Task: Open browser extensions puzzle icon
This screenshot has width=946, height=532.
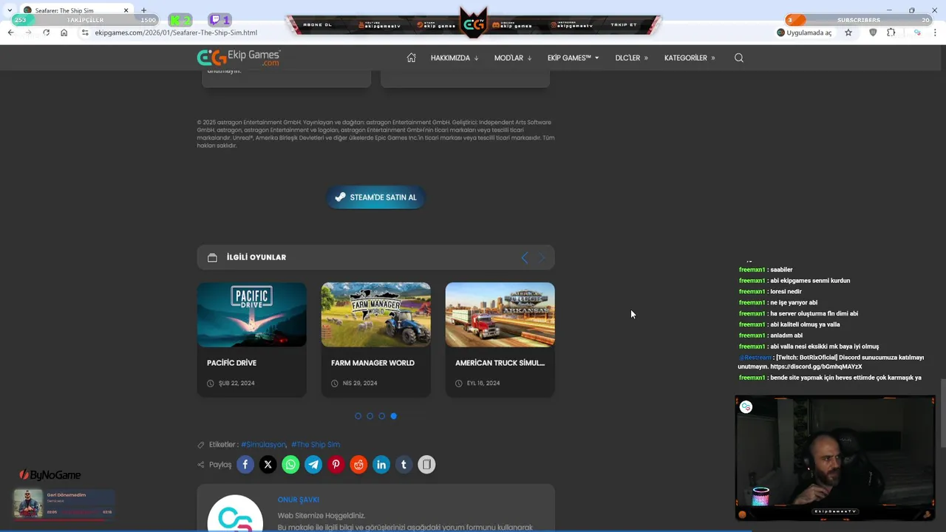Action: pyautogui.click(x=891, y=33)
